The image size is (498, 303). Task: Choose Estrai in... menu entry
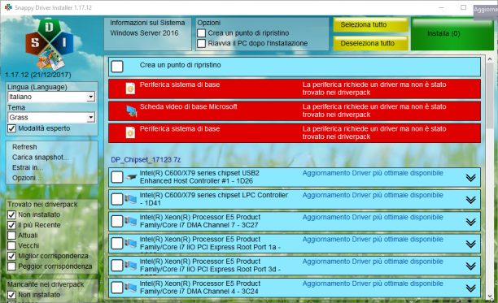click(28, 167)
